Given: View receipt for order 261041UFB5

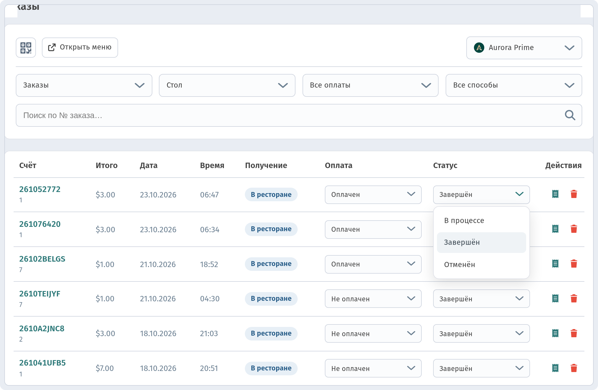Looking at the screenshot, I should [555, 368].
